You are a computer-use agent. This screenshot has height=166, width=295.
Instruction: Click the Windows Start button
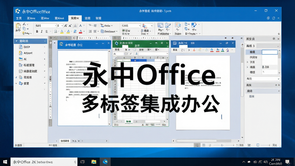(x=5, y=162)
